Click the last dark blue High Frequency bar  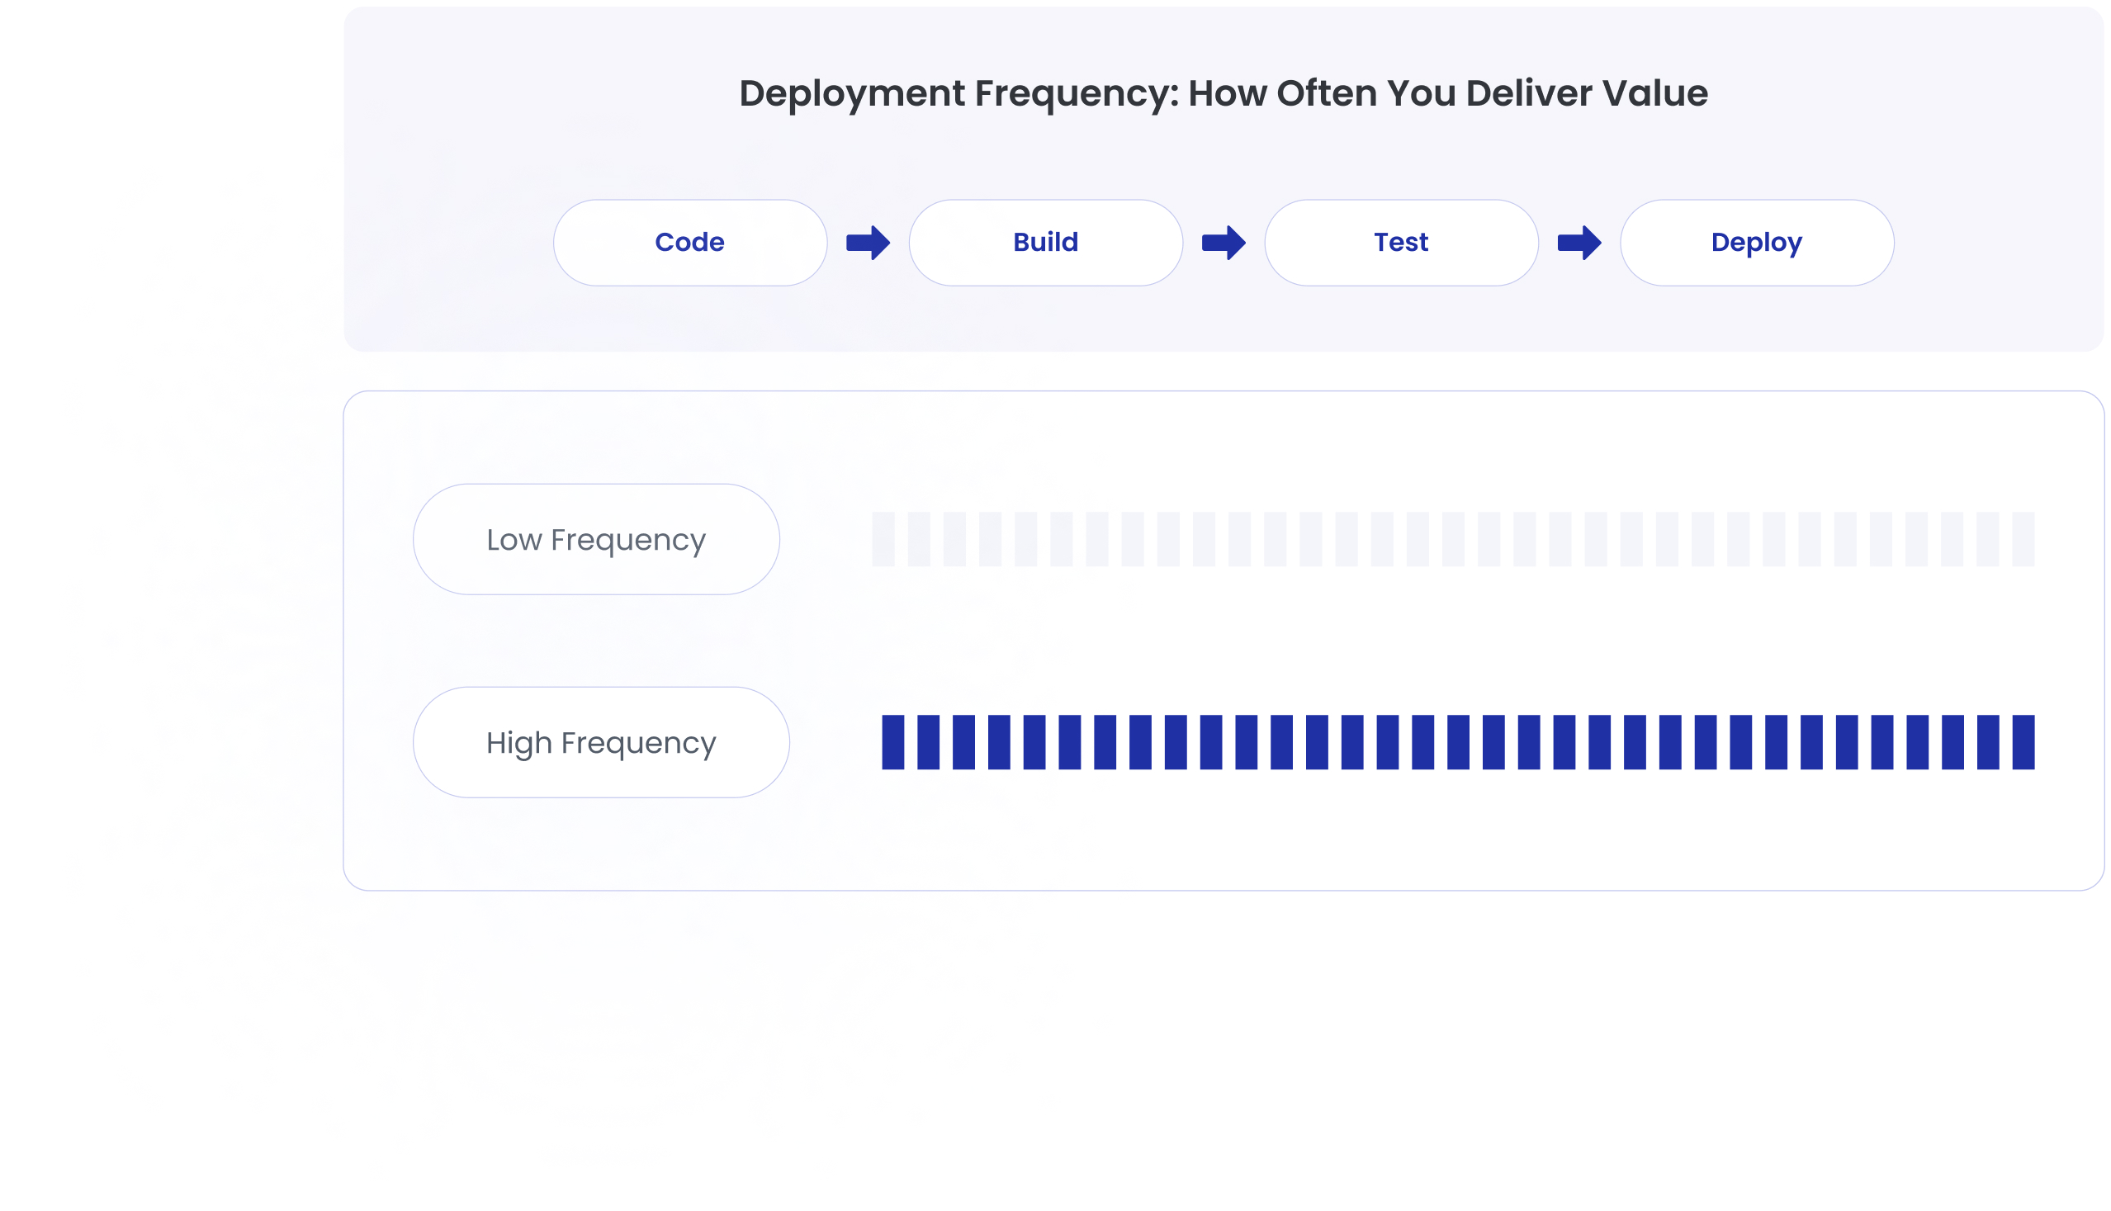click(2023, 742)
